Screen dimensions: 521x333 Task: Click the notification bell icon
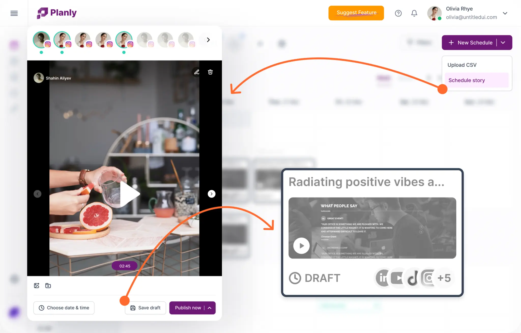pyautogui.click(x=414, y=13)
